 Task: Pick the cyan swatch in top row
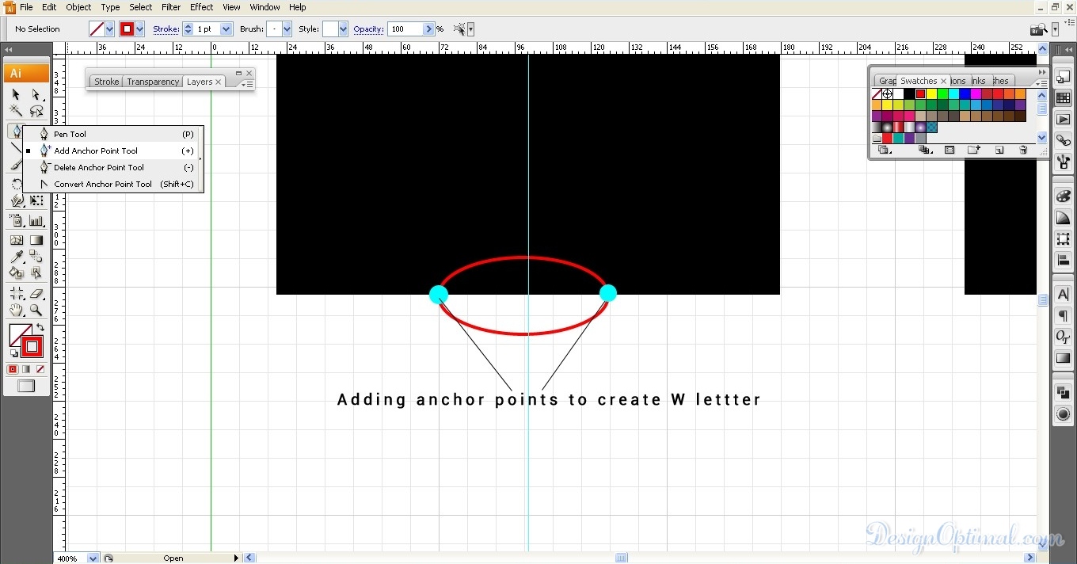pyautogui.click(x=953, y=94)
